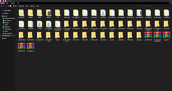Open the [jobs] folder
The image size is (172, 91).
[x=39, y=14]
